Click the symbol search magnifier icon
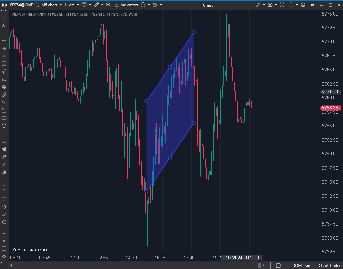This screenshot has width=343, height=269. pos(37,5)
